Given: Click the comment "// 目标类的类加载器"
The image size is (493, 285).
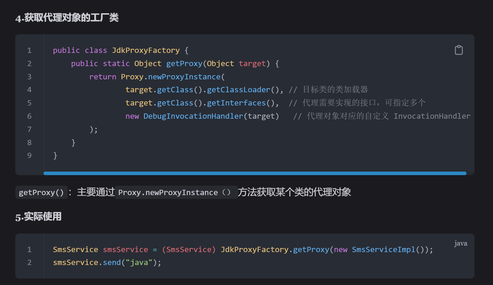Looking at the screenshot, I should tap(328, 90).
